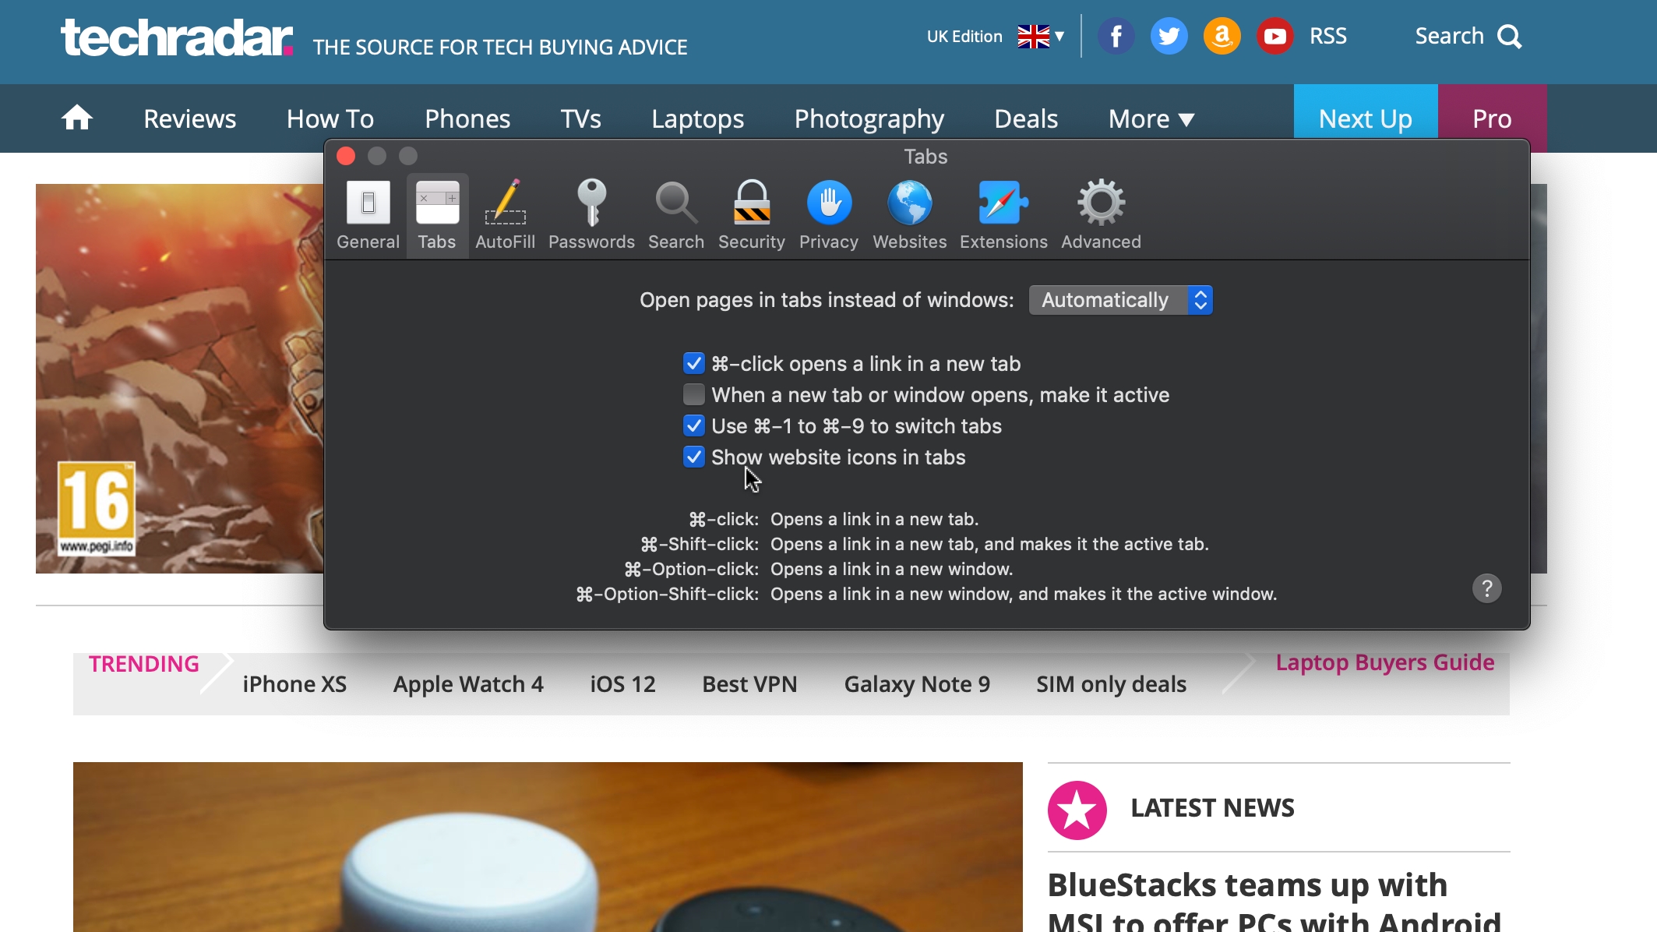
Task: Click the techradar logo
Action: pyautogui.click(x=178, y=37)
